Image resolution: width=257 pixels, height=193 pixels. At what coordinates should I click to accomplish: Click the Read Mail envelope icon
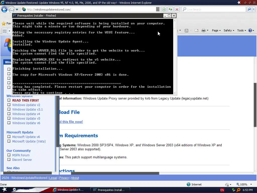click(x=197, y=30)
